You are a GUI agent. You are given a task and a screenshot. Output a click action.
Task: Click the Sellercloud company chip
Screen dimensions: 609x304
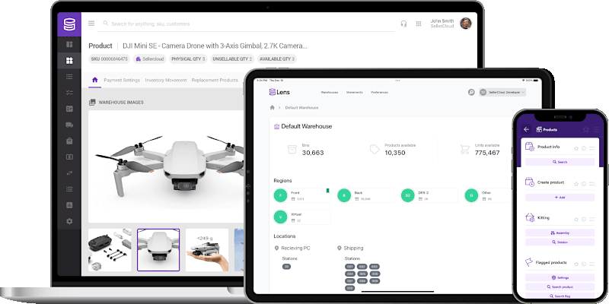tap(150, 59)
